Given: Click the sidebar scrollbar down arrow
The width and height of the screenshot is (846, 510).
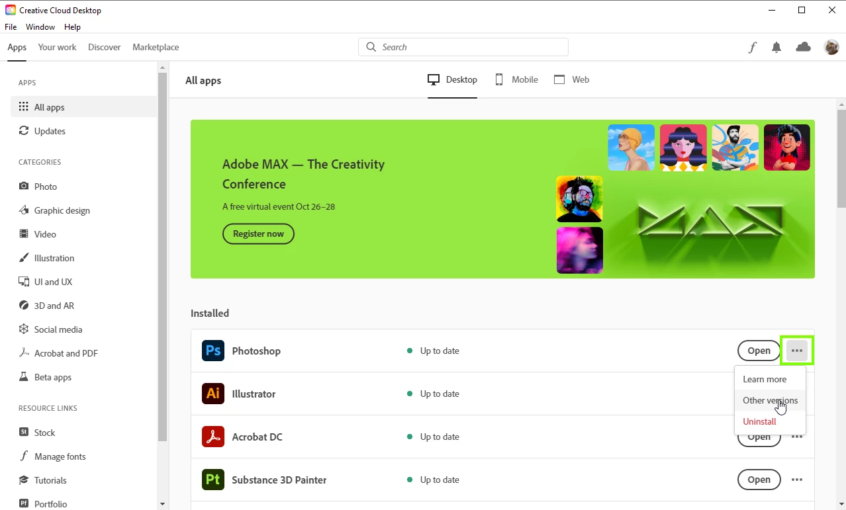Looking at the screenshot, I should (162, 504).
